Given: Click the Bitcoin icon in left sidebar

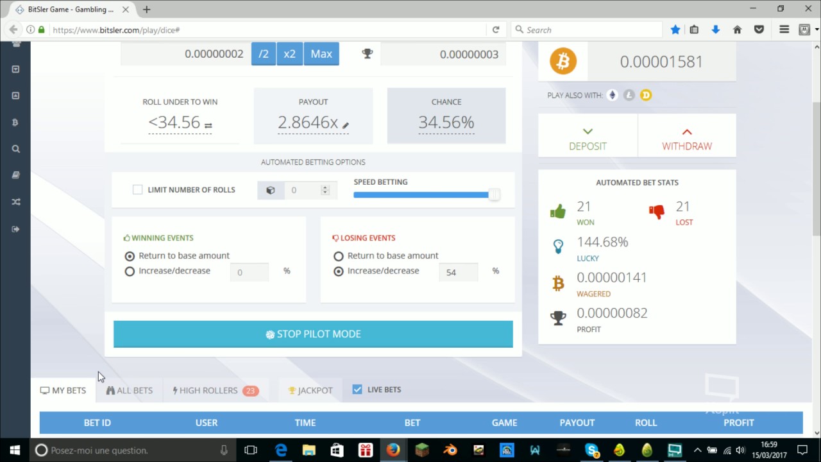Looking at the screenshot, I should [x=15, y=122].
